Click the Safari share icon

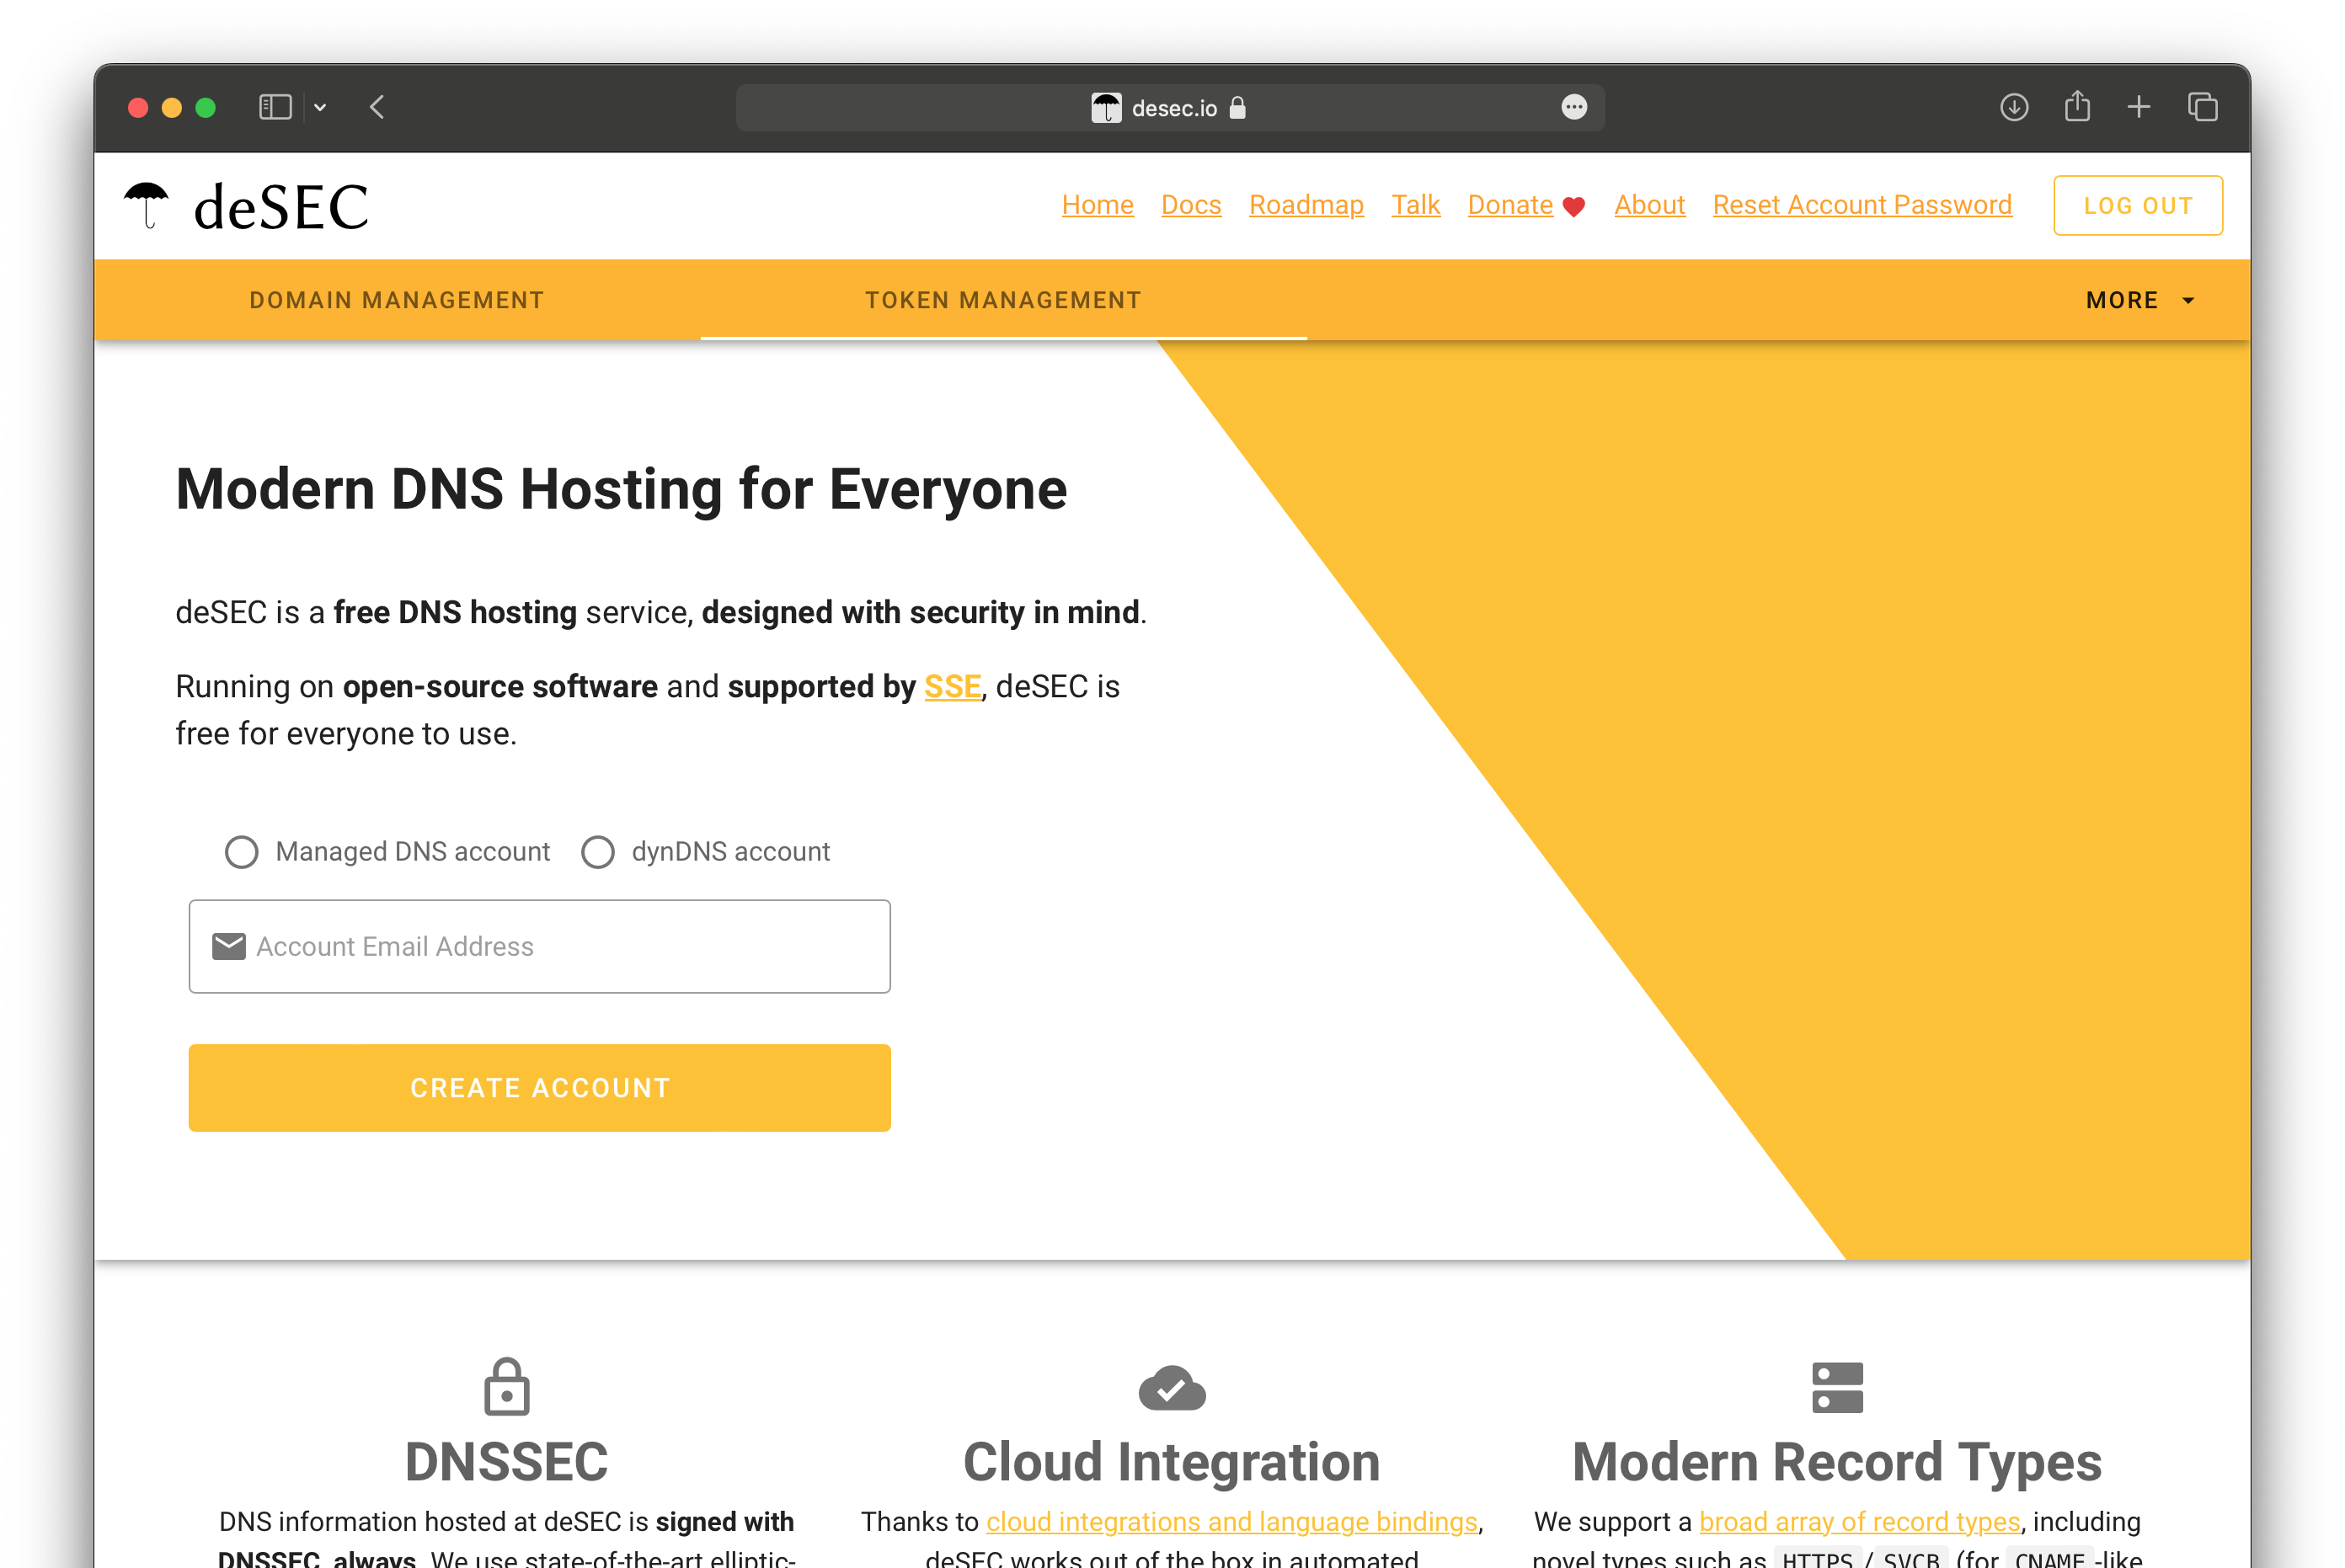[x=2077, y=106]
